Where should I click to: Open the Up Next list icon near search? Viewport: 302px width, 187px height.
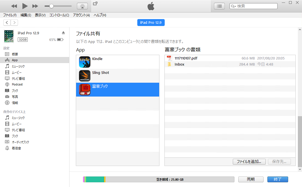point(219,6)
